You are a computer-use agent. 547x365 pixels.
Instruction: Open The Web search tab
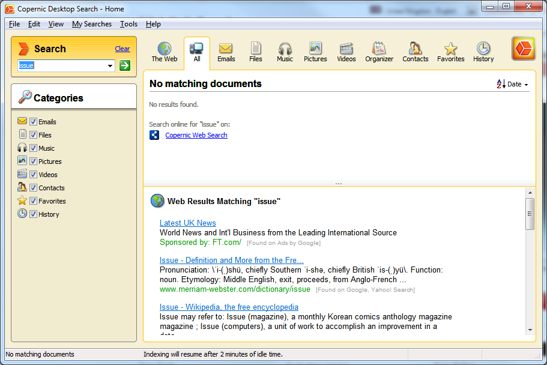click(165, 52)
